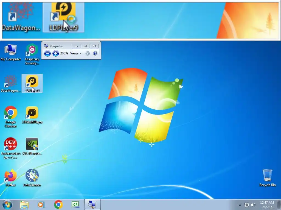Zoom out with Magnifier minus button
This screenshot has width=281, height=210.
point(47,53)
